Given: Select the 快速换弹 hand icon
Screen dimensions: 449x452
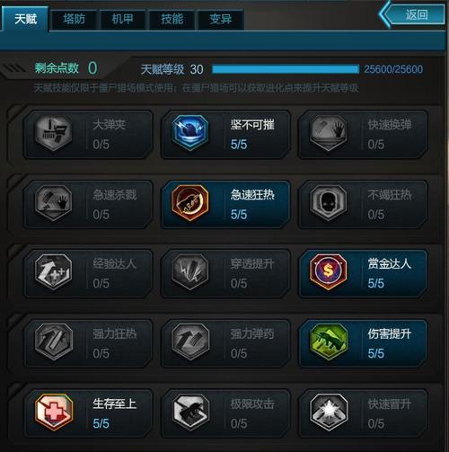Looking at the screenshot, I should click(x=329, y=133).
